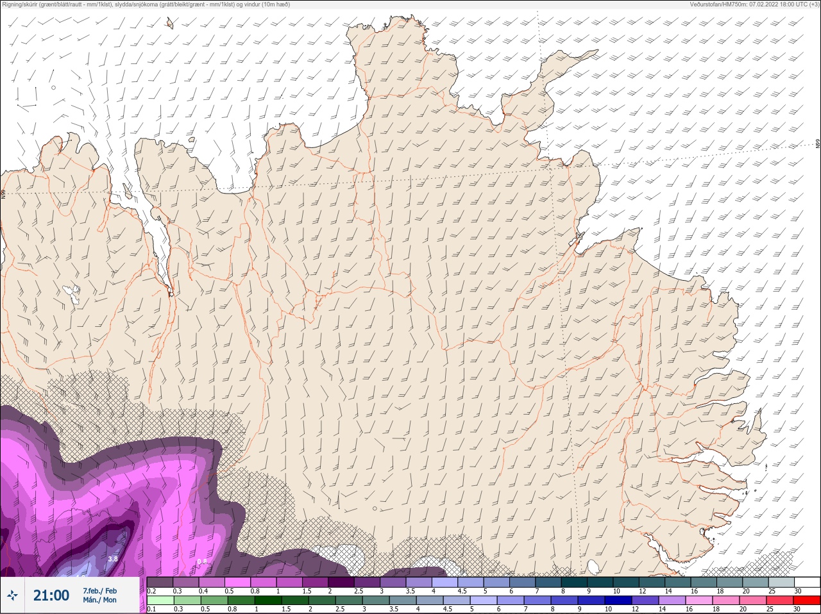Click the date text '7.feb./ Feb'
Viewport: 821px width, 614px height.
point(99,590)
